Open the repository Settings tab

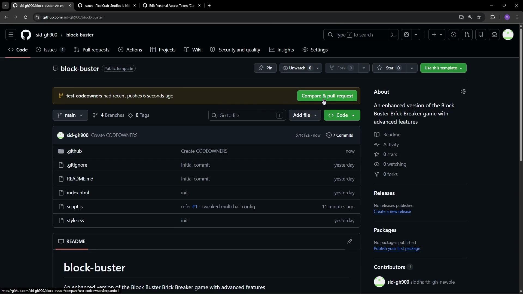tap(315, 50)
